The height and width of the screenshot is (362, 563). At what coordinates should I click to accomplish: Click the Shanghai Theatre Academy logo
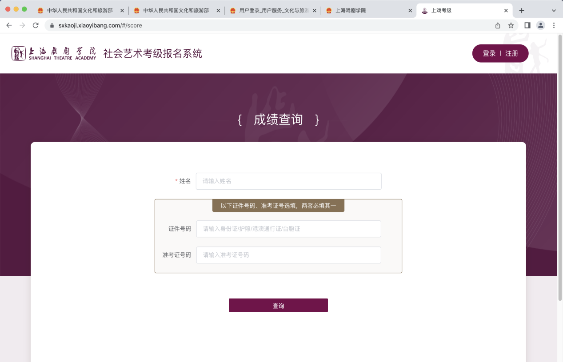[54, 53]
